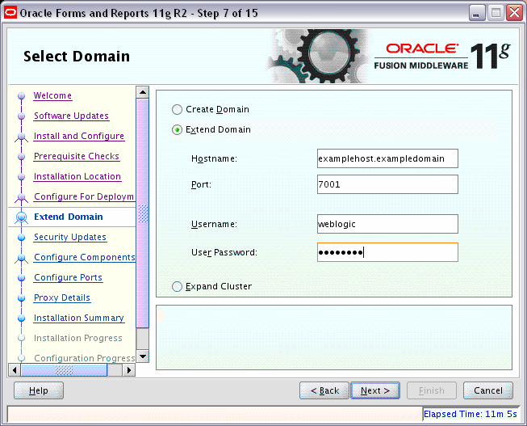Go to Software Updates step

coord(71,116)
